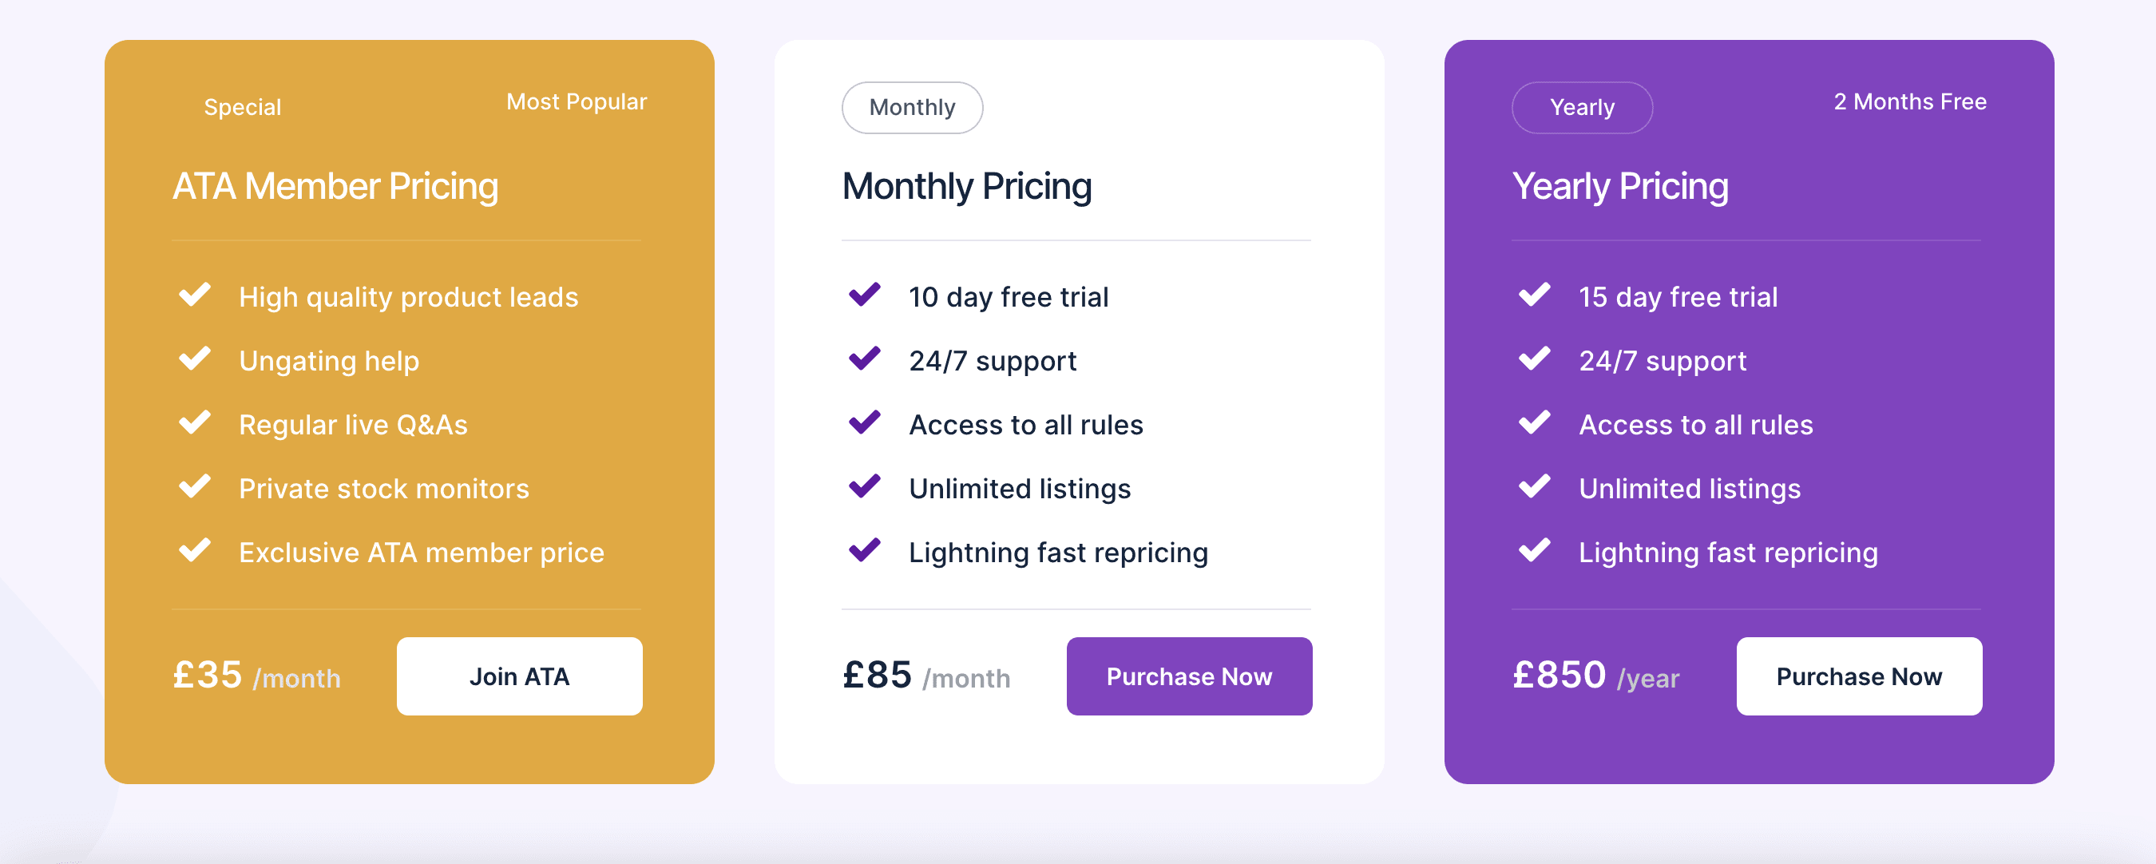
Task: Select the Special tag on gold card
Action: click(243, 107)
